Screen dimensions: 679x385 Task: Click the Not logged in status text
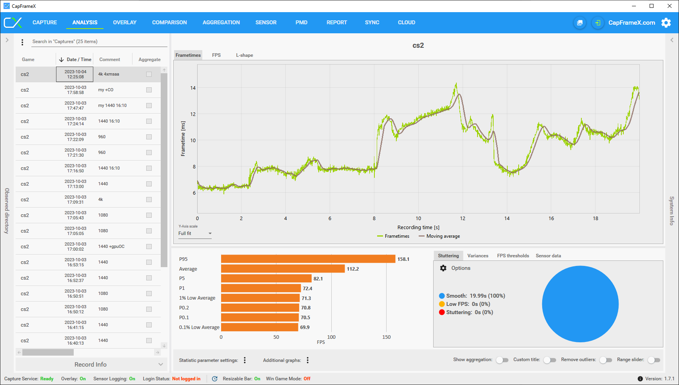click(186, 379)
